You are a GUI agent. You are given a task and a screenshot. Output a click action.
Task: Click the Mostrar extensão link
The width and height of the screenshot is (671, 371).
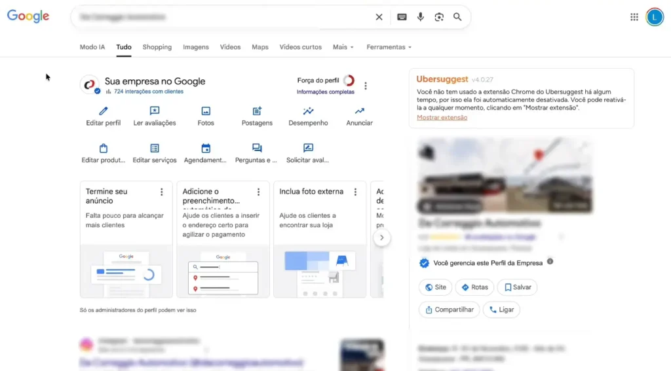(x=442, y=118)
